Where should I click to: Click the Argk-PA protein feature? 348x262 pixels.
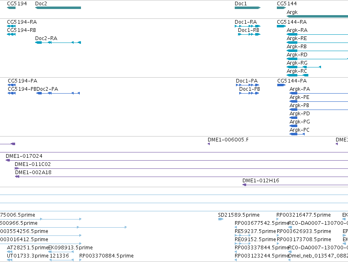pos(319,93)
